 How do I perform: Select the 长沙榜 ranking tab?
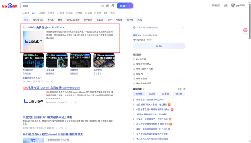coord(152,94)
